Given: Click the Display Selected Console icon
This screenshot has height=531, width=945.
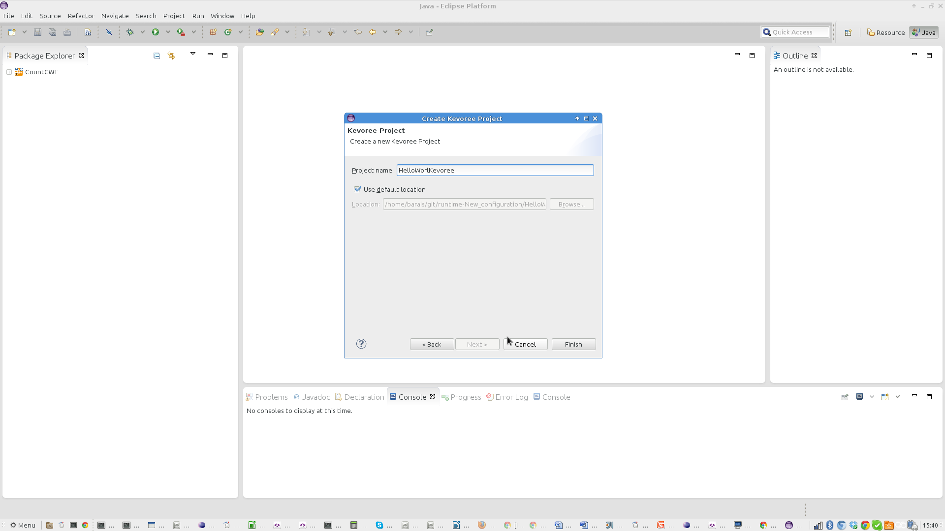Looking at the screenshot, I should [x=860, y=397].
